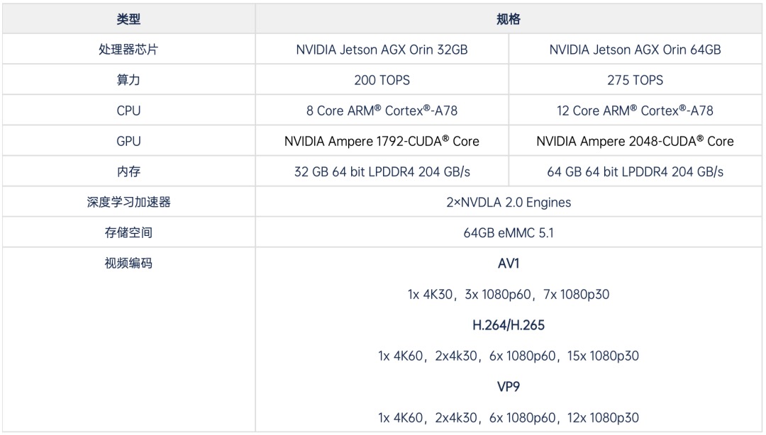766x435 pixels.
Task: Click the VP9 codec heading
Action: pyautogui.click(x=508, y=387)
